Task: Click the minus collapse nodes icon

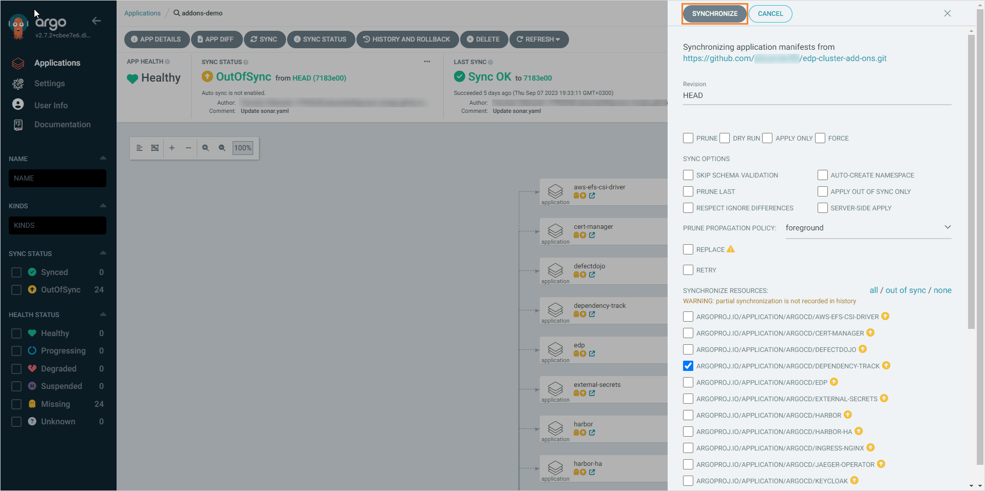Action: pos(188,148)
